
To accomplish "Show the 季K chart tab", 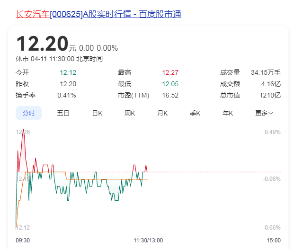I will point(195,113).
